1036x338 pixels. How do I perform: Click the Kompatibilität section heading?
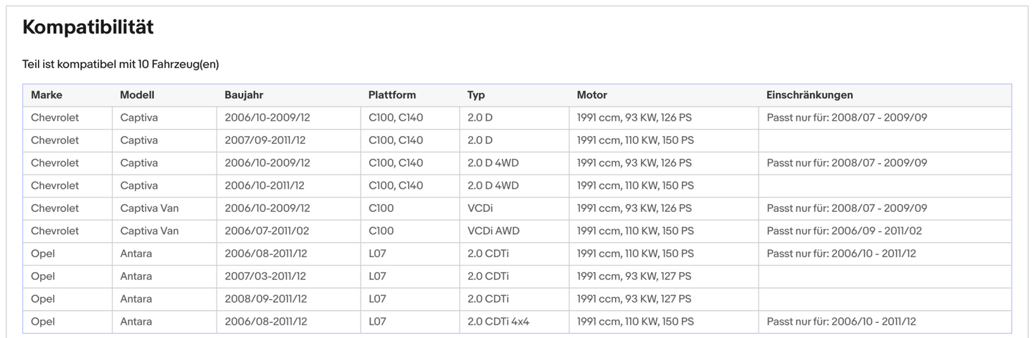click(87, 28)
